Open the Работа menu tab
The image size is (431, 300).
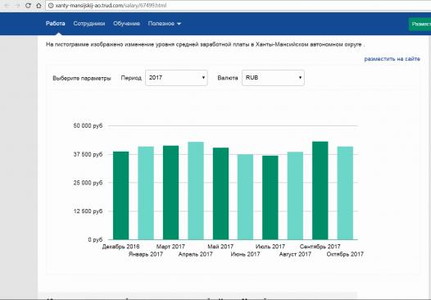point(55,24)
